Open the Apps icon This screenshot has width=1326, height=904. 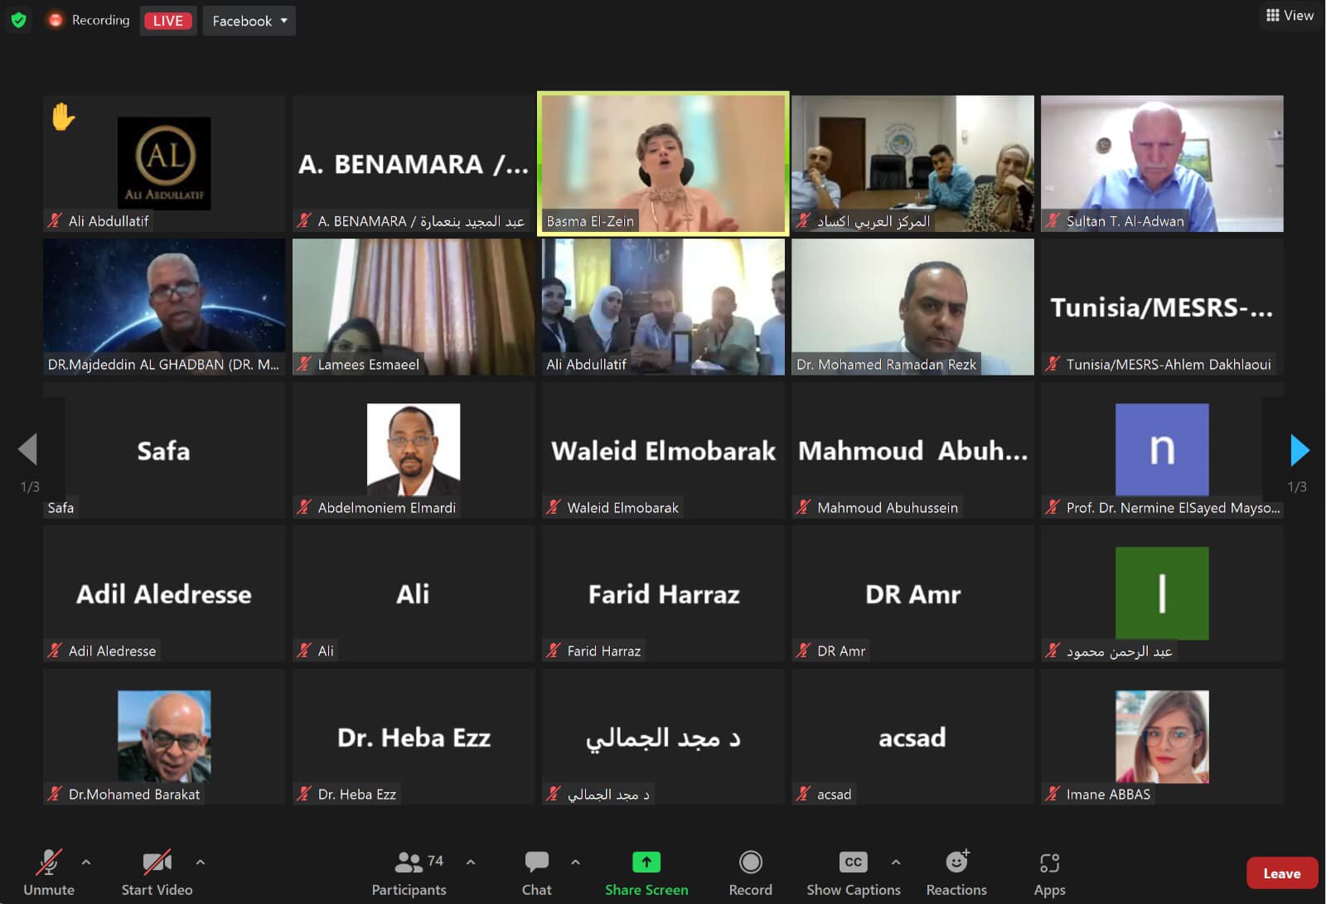[x=1049, y=863]
